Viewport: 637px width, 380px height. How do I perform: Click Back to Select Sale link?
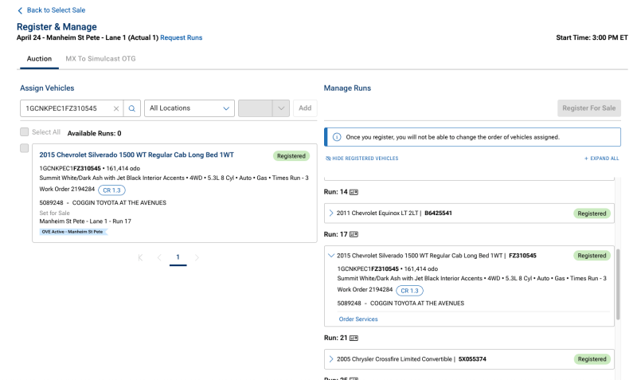56,10
